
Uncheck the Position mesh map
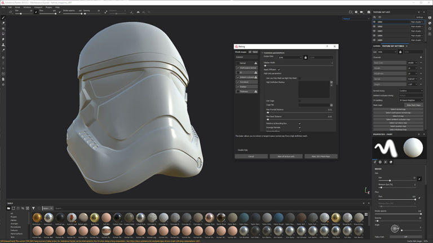[x=238, y=86]
